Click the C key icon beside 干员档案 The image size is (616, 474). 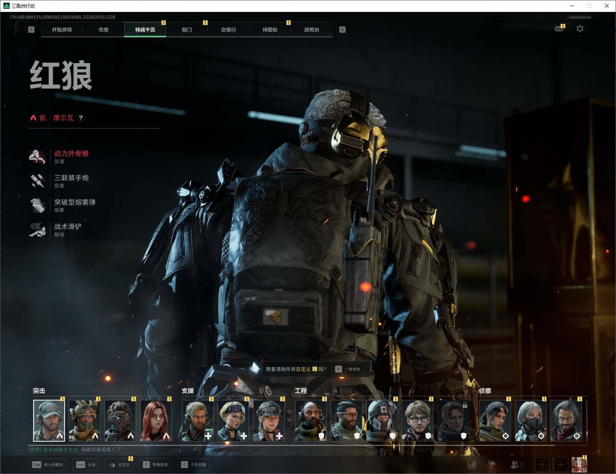point(184,465)
